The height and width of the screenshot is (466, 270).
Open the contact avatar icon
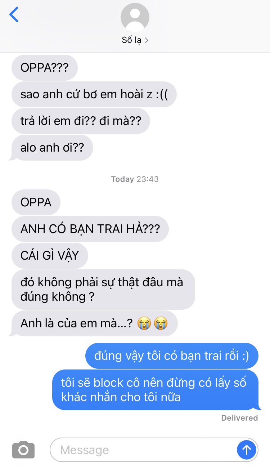click(135, 17)
